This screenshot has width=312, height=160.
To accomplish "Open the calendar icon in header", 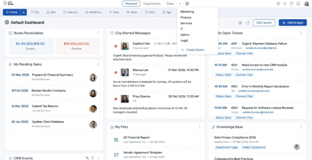I will tap(292, 4).
